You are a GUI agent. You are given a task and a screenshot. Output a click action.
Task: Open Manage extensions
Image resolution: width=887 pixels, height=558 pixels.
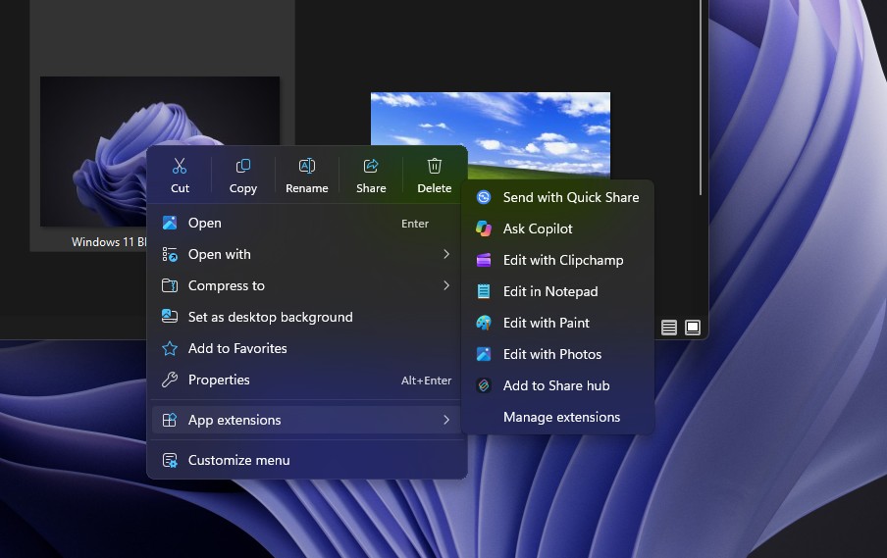pyautogui.click(x=557, y=417)
